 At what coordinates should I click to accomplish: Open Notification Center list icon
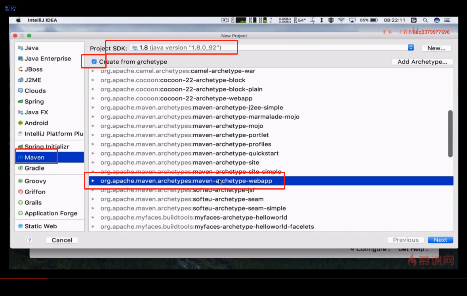pos(447,20)
